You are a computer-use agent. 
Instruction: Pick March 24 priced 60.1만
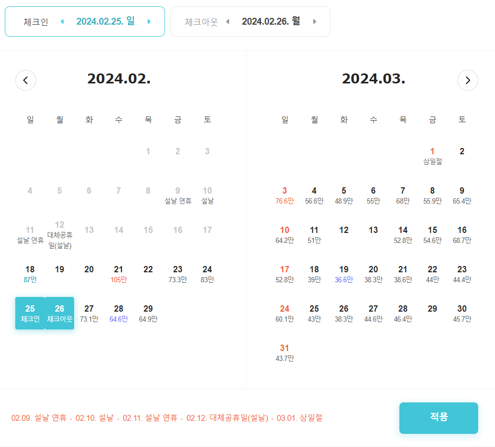(x=284, y=313)
